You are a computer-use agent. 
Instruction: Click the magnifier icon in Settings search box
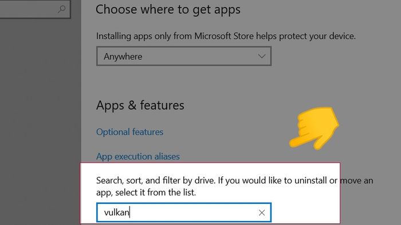coord(61,9)
